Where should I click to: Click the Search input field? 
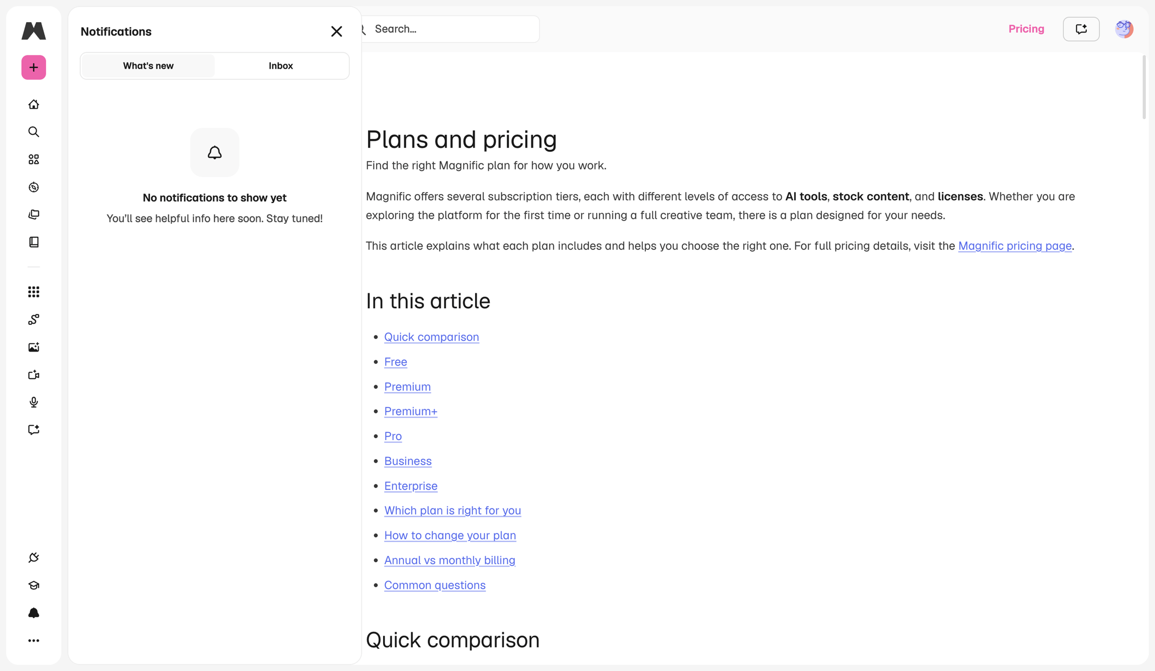[x=449, y=29]
